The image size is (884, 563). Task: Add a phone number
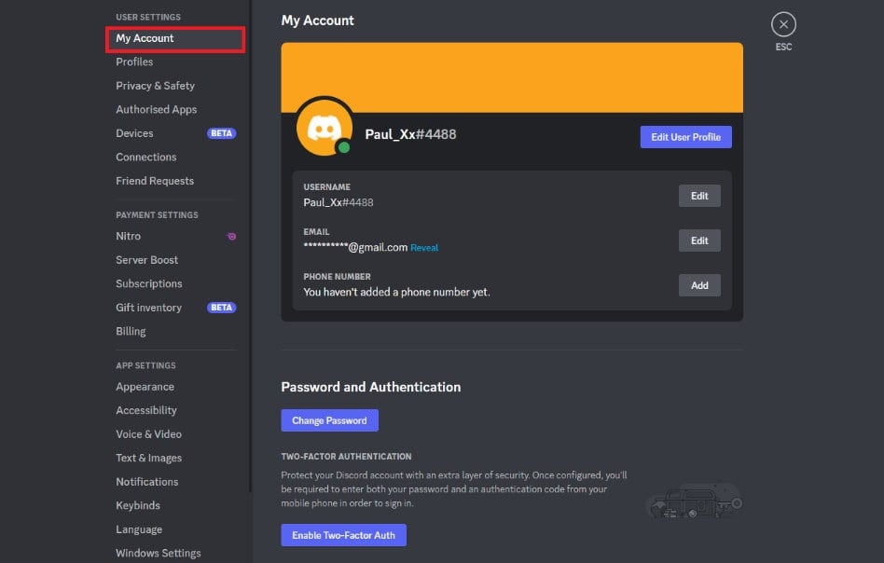pyautogui.click(x=699, y=285)
